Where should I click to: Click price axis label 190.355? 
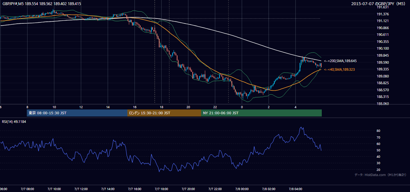pos(383,42)
